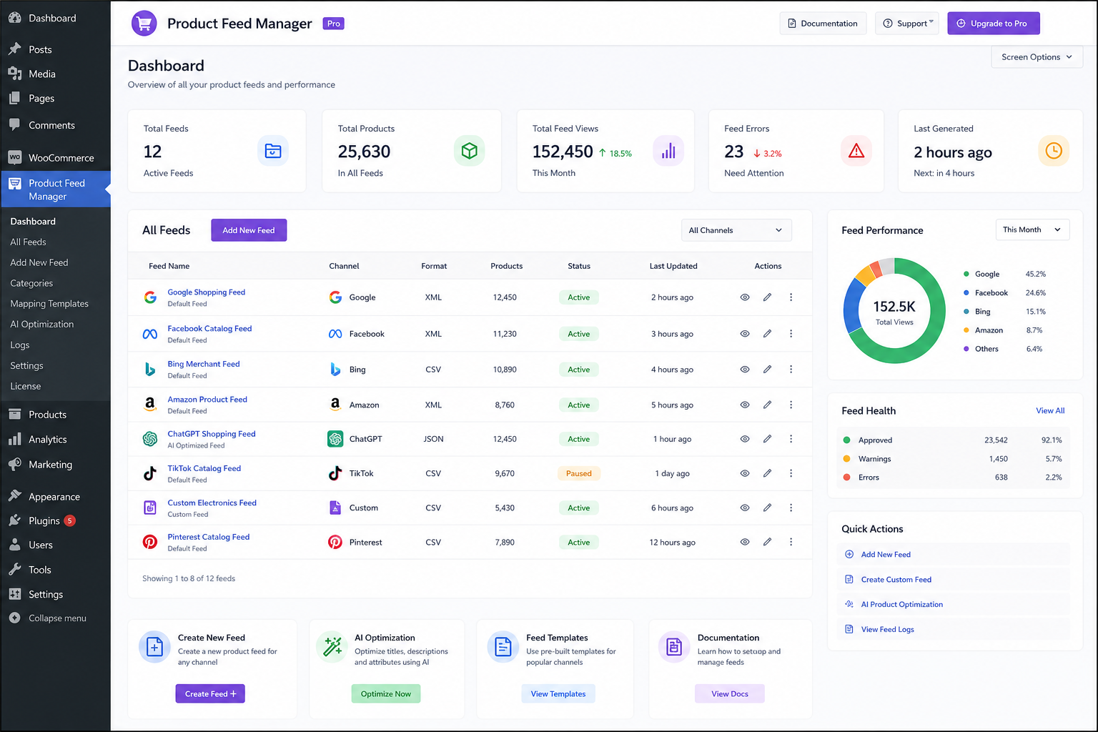Toggle view eye for Bing Merchant Feed
Viewport: 1098px width, 732px height.
click(x=745, y=370)
